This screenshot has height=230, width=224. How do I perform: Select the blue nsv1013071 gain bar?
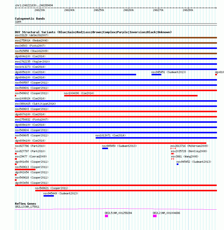point(156,138)
